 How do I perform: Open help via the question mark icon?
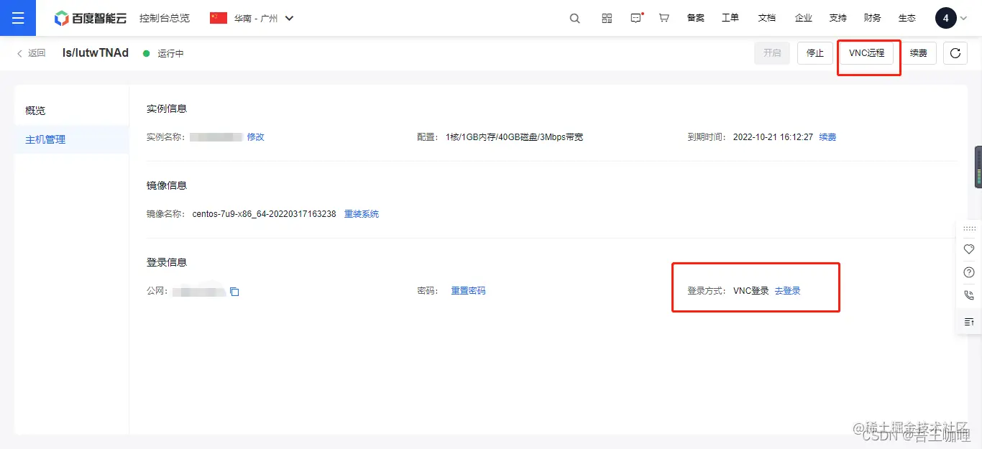(x=968, y=272)
